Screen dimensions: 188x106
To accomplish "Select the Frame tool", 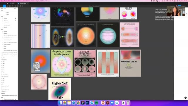I will 7,6.
